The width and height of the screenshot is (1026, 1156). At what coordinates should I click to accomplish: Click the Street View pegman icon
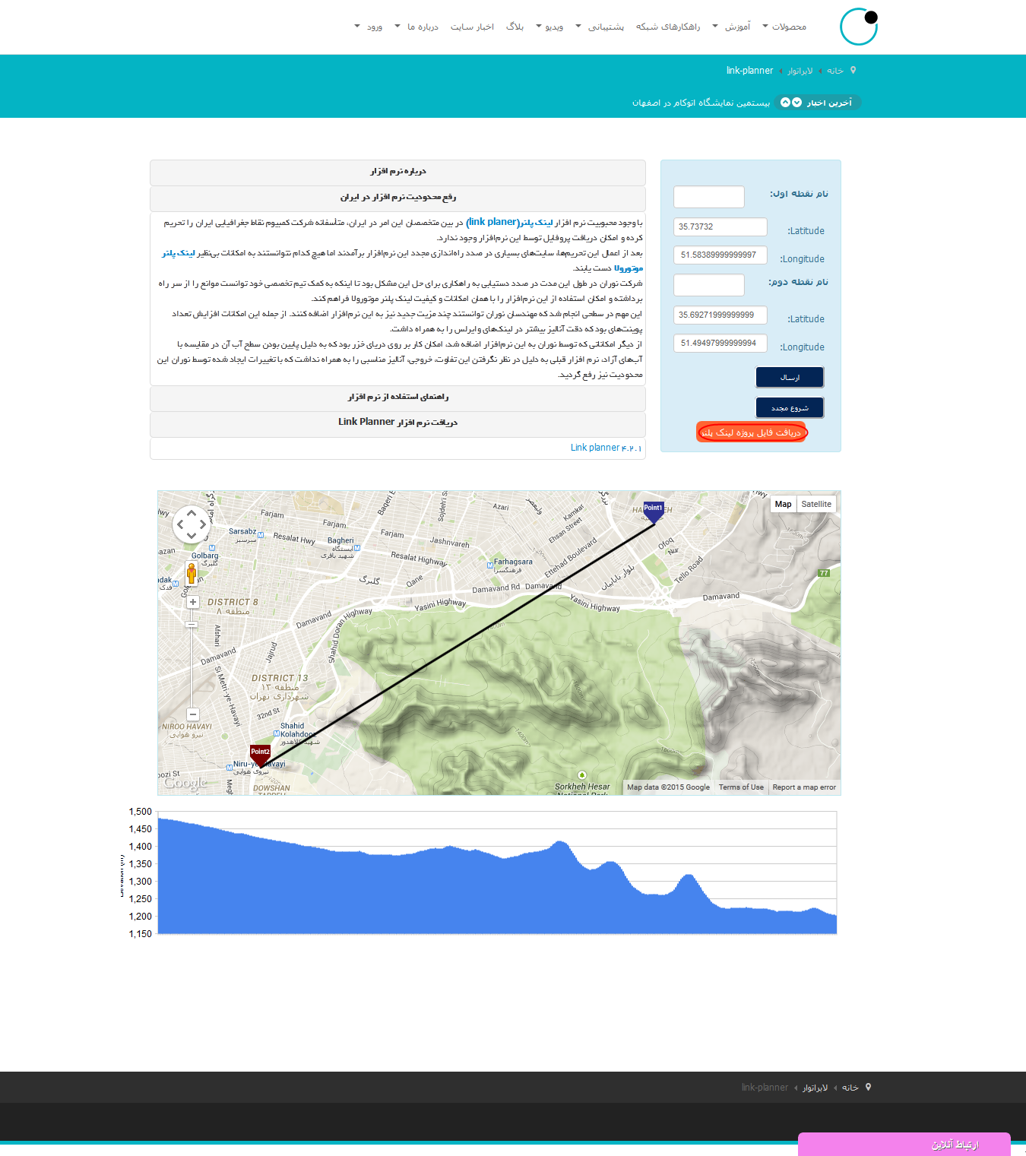coord(192,573)
